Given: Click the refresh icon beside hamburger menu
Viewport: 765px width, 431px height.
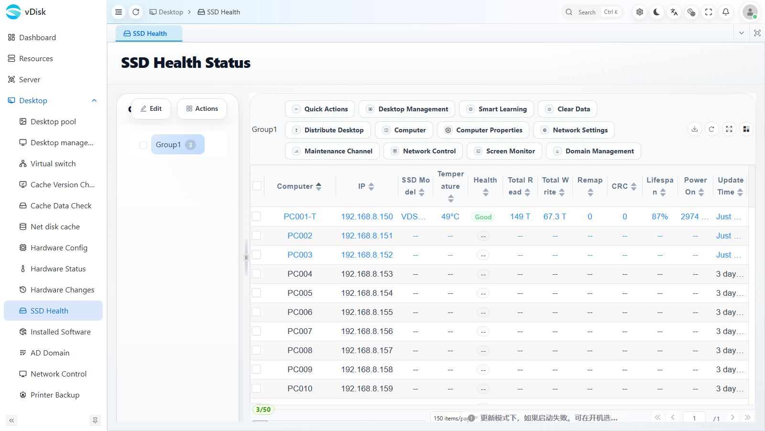Looking at the screenshot, I should pos(136,12).
